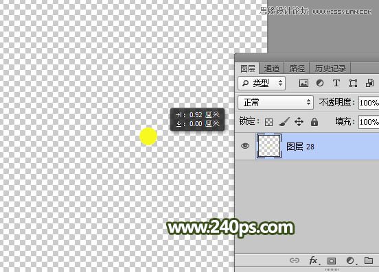Hide 图层 28 using eye icon
Viewport: 379px width, 272px height.
click(245, 146)
